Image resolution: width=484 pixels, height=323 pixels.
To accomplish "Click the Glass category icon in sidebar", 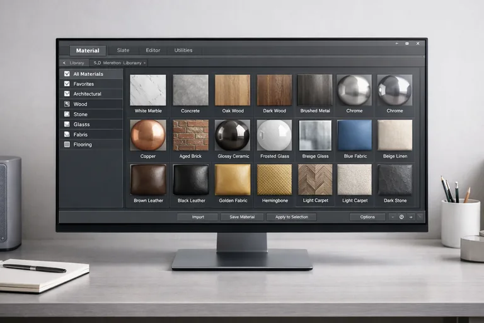I will 67,124.
